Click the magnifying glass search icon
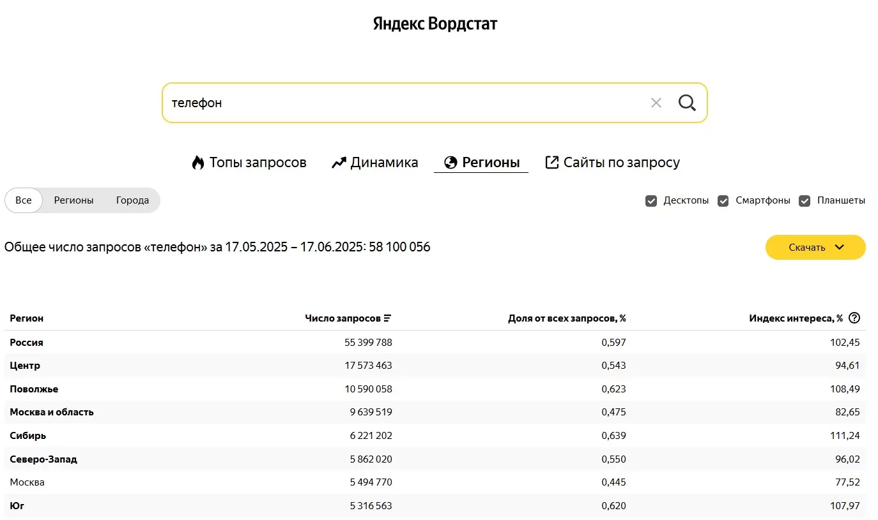878x520 pixels. click(687, 103)
